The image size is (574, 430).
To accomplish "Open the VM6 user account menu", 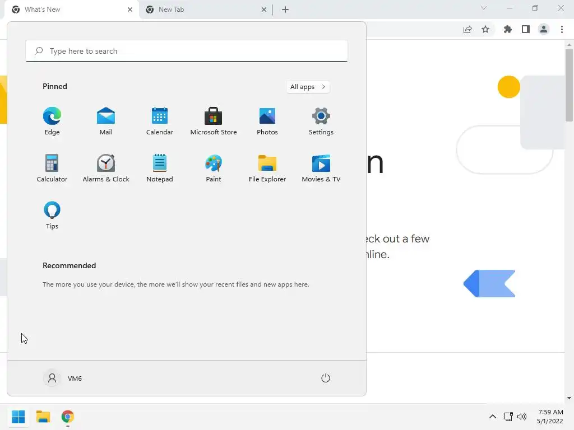I will point(63,378).
